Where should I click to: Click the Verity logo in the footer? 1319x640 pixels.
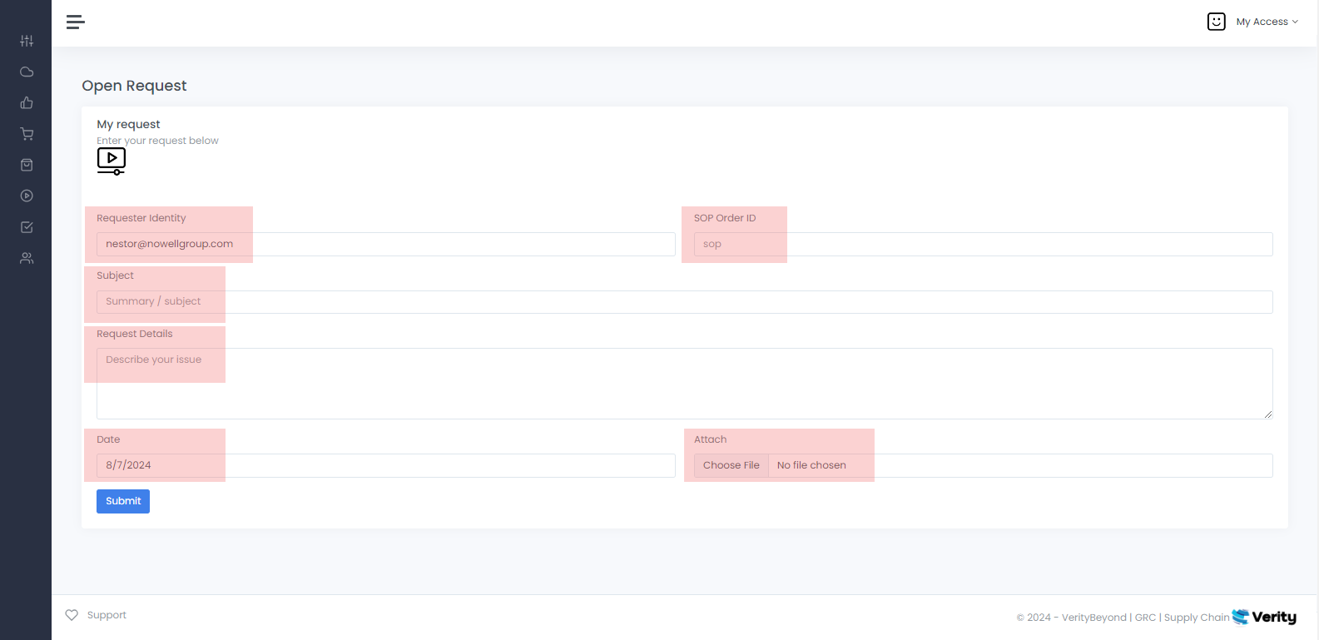tap(1264, 617)
